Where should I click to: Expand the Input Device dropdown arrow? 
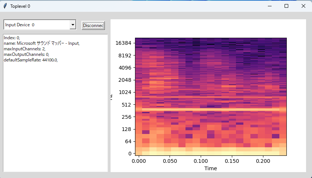coord(73,25)
